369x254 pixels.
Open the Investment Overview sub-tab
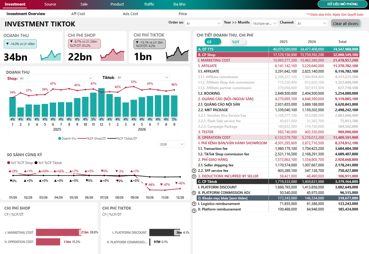(26, 14)
